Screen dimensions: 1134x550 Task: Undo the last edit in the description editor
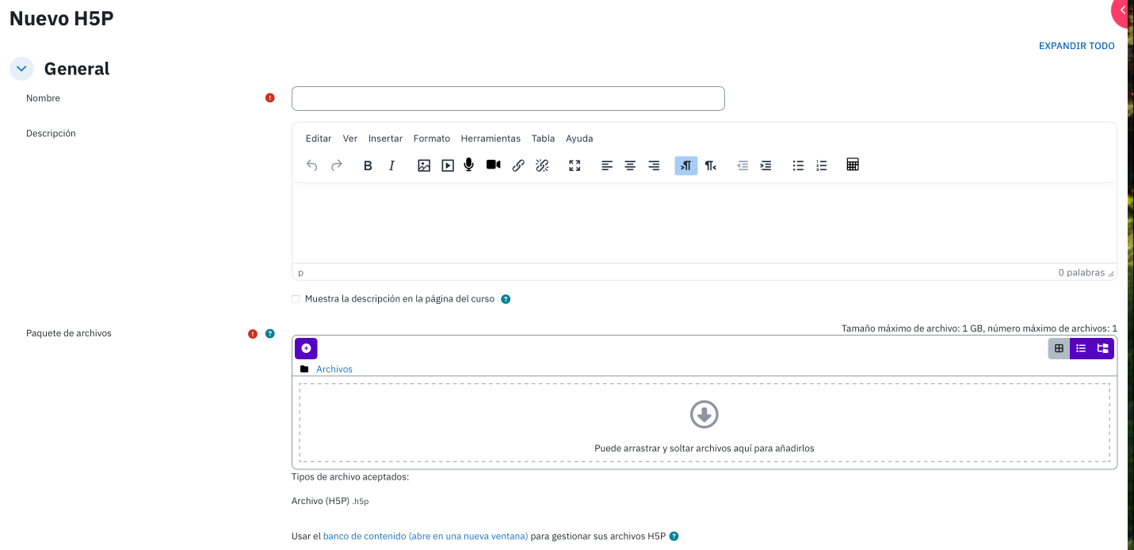(x=312, y=165)
